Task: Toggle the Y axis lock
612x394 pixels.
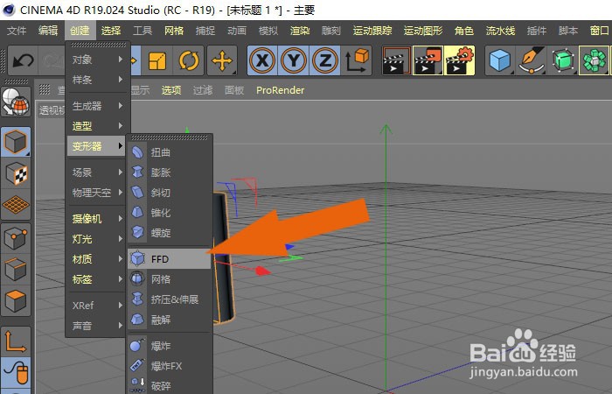Action: pos(294,60)
